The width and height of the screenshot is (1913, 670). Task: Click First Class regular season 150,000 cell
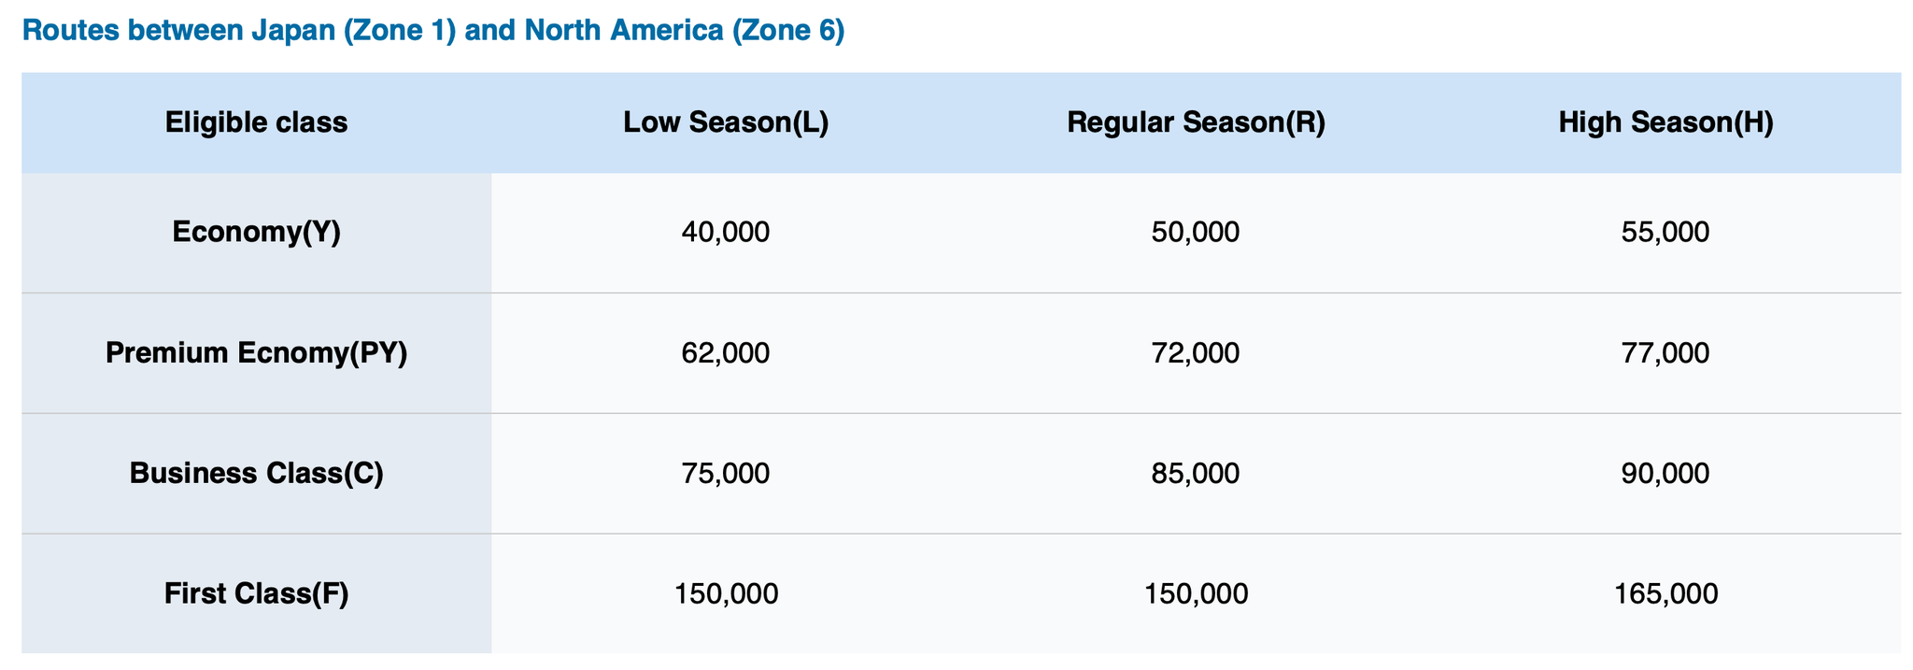(x=1196, y=593)
